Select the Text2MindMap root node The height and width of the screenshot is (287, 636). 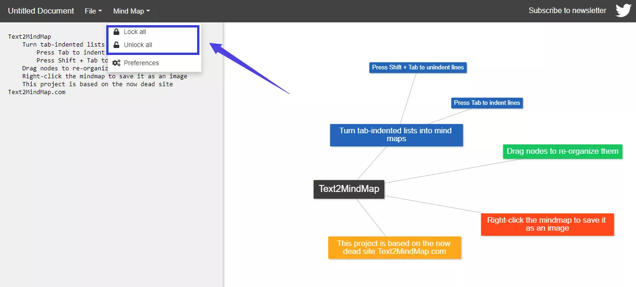(349, 189)
